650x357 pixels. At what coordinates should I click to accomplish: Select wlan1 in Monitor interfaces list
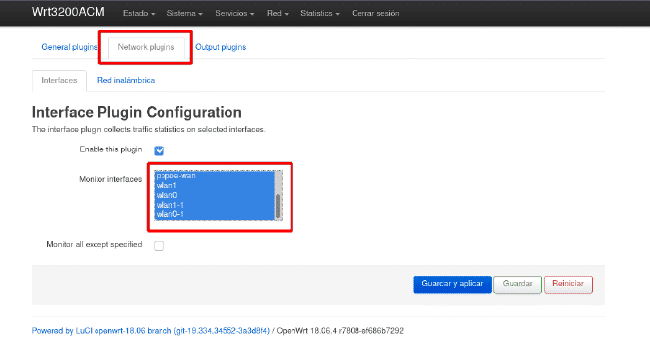pos(214,185)
